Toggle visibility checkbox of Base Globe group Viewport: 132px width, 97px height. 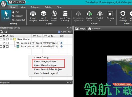(4, 39)
